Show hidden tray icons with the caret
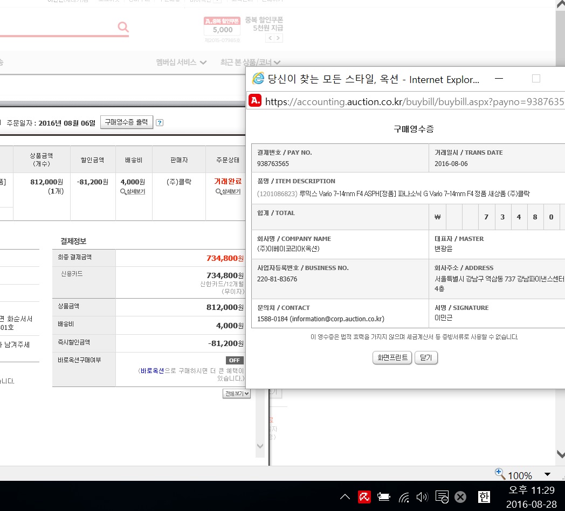Image resolution: width=565 pixels, height=511 pixels. pos(345,497)
